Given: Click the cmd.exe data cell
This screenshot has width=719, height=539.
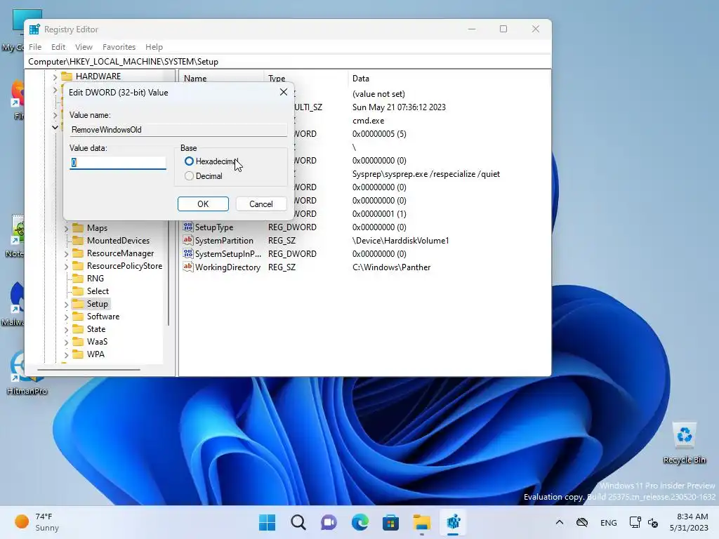Looking at the screenshot, I should [x=368, y=121].
